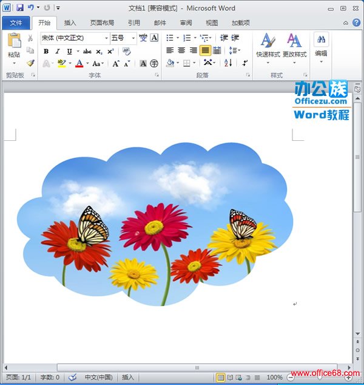Click the Text Effects glowing A icon

46,64
